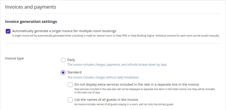
Task: Enable 'Do not display extra services' checkbox
Action: pyautogui.click(x=70, y=85)
